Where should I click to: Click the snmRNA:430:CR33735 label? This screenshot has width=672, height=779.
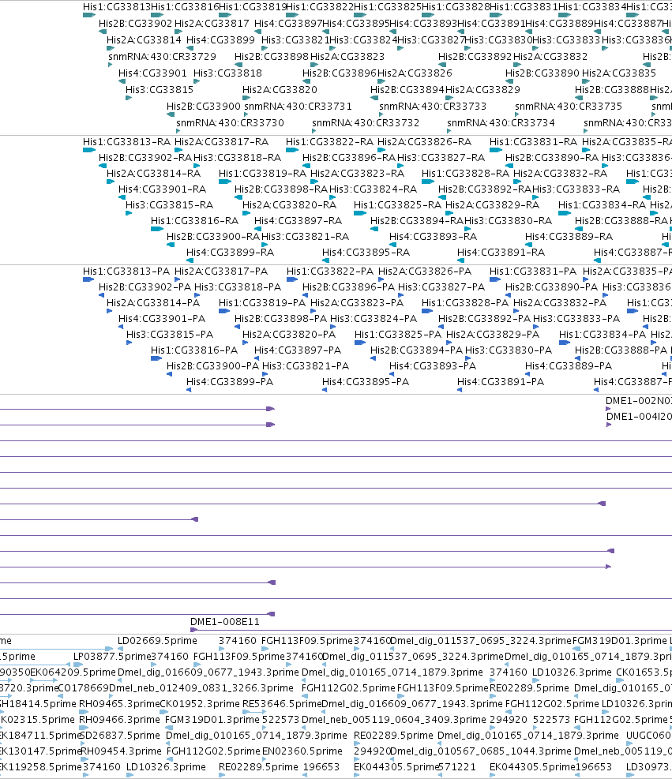[x=568, y=107]
